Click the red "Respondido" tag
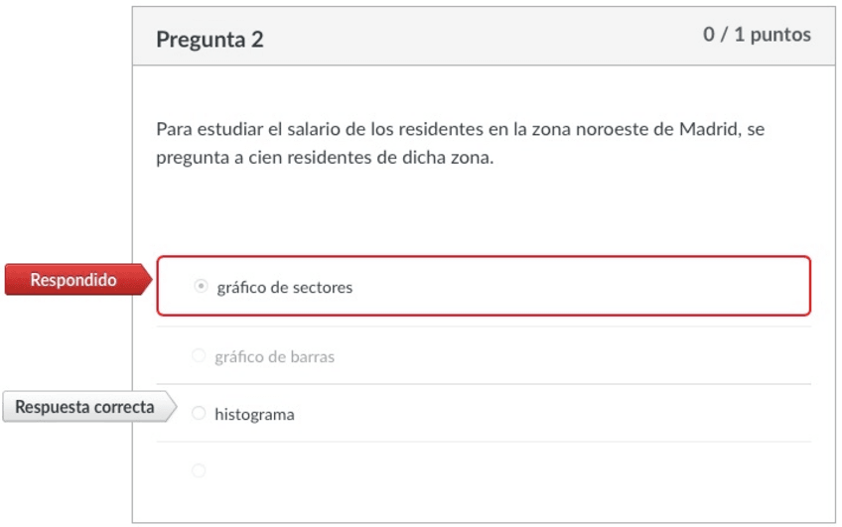Viewport: 842px width, 527px height. 72,280
